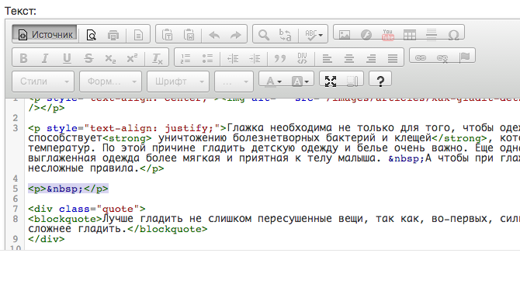520x281 pixels.
Task: Toggle underline formatting
Action: click(x=67, y=58)
